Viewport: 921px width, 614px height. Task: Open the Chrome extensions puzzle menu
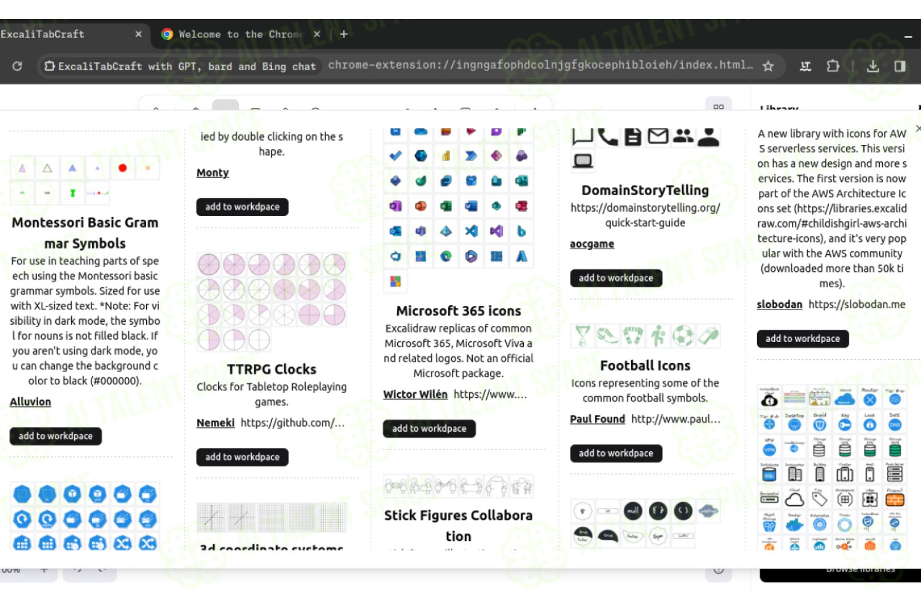click(x=833, y=66)
